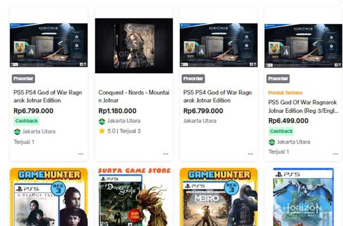Click Cashback label under Rp6.499.000

click(282, 131)
